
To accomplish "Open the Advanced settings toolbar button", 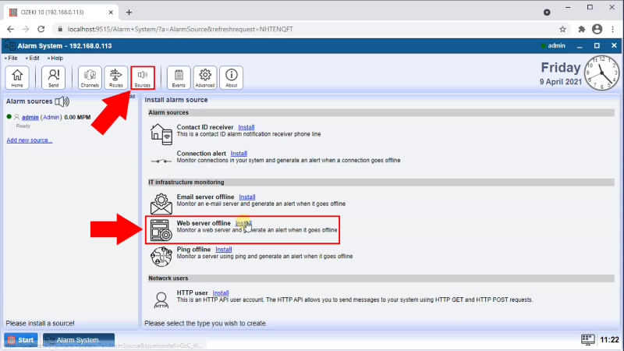I will [205, 77].
